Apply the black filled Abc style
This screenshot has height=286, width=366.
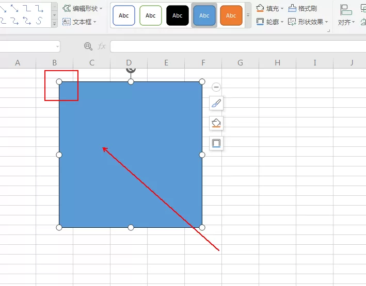click(178, 15)
